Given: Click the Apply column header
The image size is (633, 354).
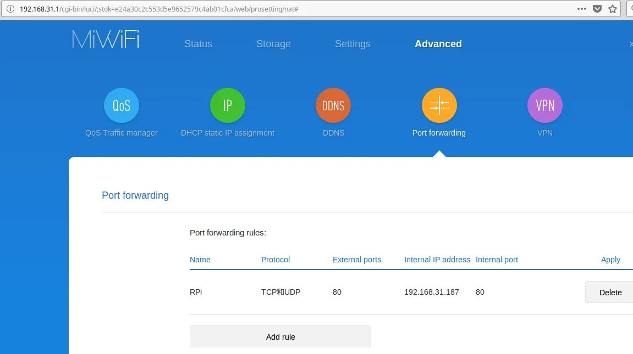Looking at the screenshot, I should click(611, 260).
